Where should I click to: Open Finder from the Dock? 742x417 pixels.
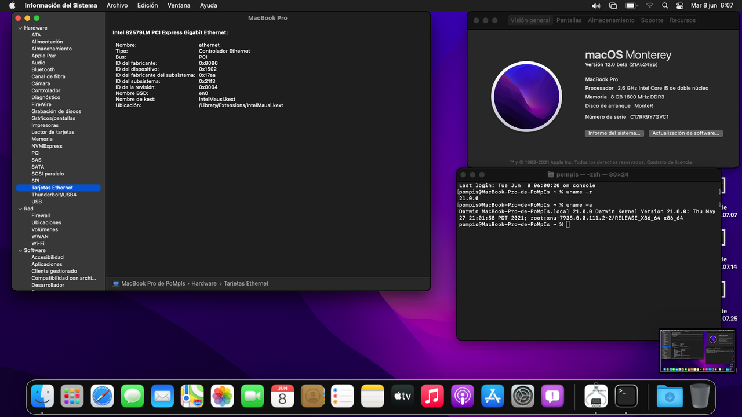click(42, 396)
